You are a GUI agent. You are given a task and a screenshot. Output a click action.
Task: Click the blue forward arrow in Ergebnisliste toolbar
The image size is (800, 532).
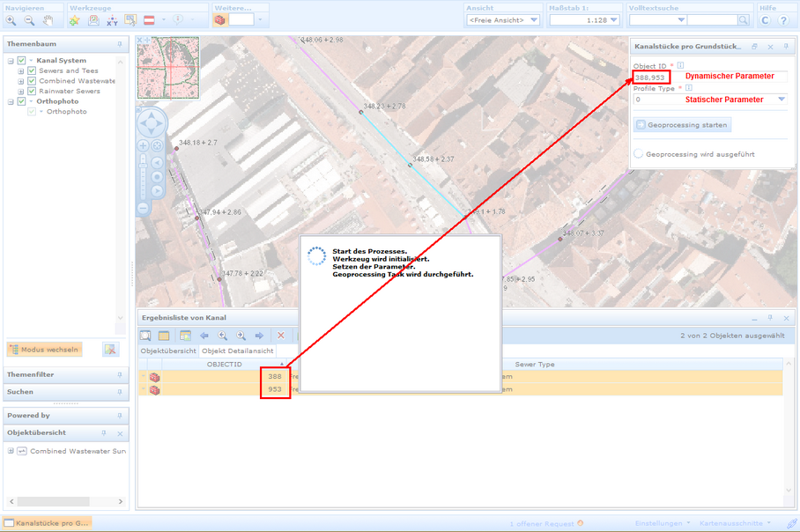[260, 336]
